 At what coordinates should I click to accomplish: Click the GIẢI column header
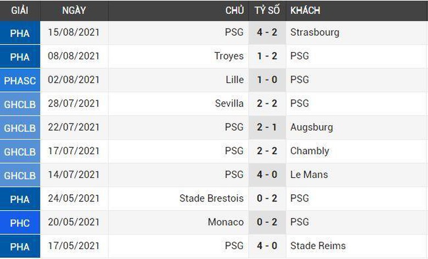pyautogui.click(x=20, y=10)
